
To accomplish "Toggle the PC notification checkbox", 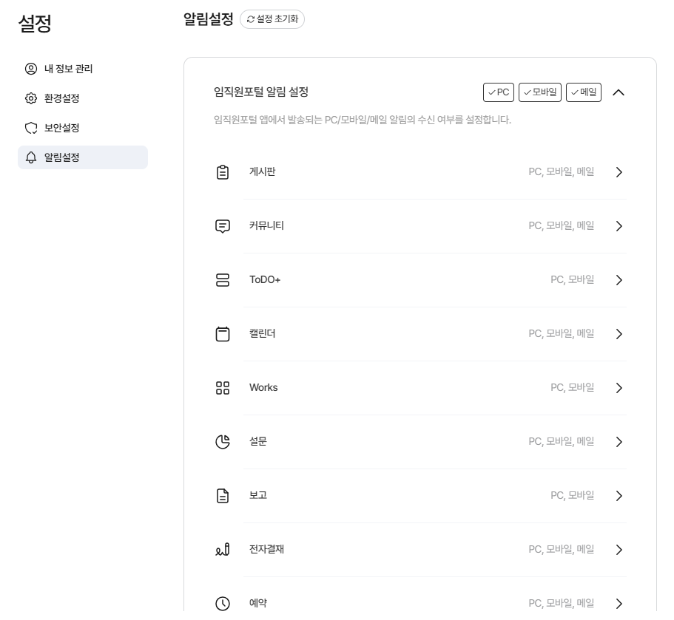I will (x=498, y=92).
